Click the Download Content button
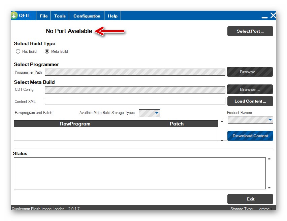Image resolution: width=287 pixels, height=221 pixels. tap(250, 136)
